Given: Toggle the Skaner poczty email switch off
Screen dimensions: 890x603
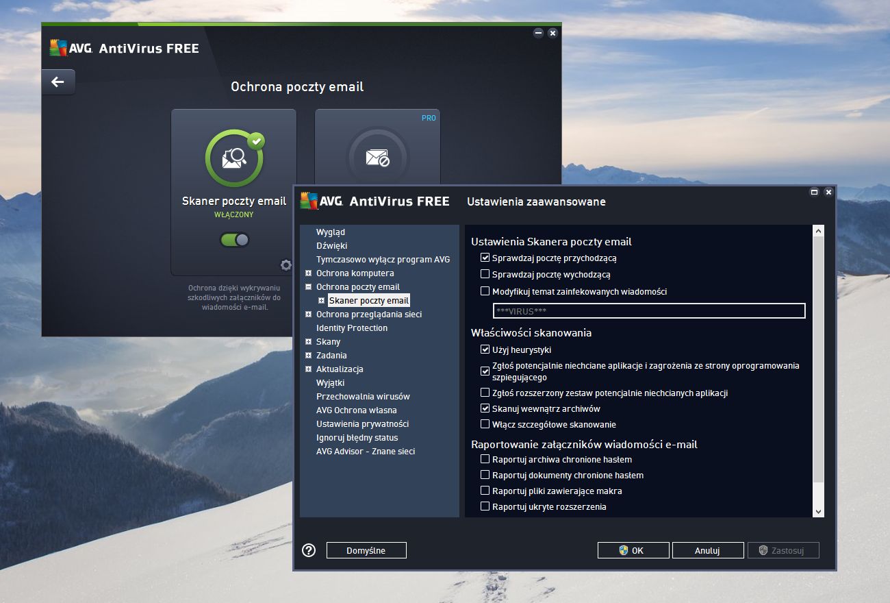Looking at the screenshot, I should 234,240.
